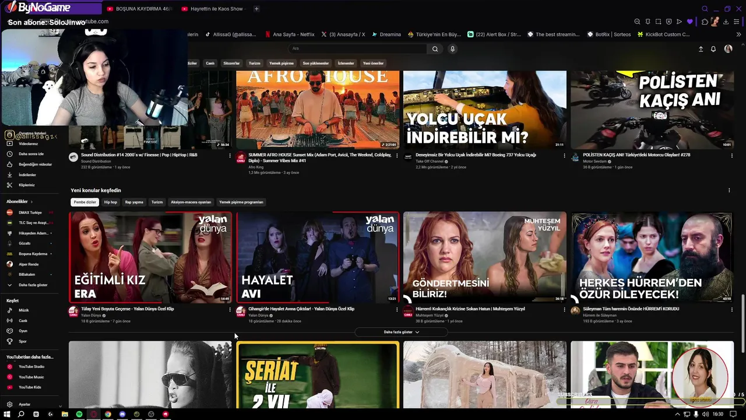Select Aksiyon-macera oyunları chip
Screen dimensions: 746x420
pos(191,202)
